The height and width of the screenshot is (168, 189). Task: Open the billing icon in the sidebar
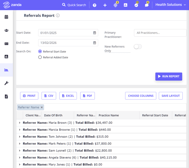(x=6, y=44)
